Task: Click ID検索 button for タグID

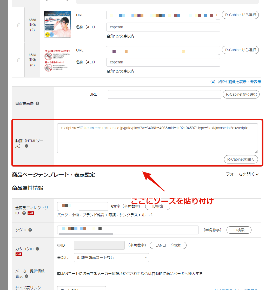Action: pos(239,230)
